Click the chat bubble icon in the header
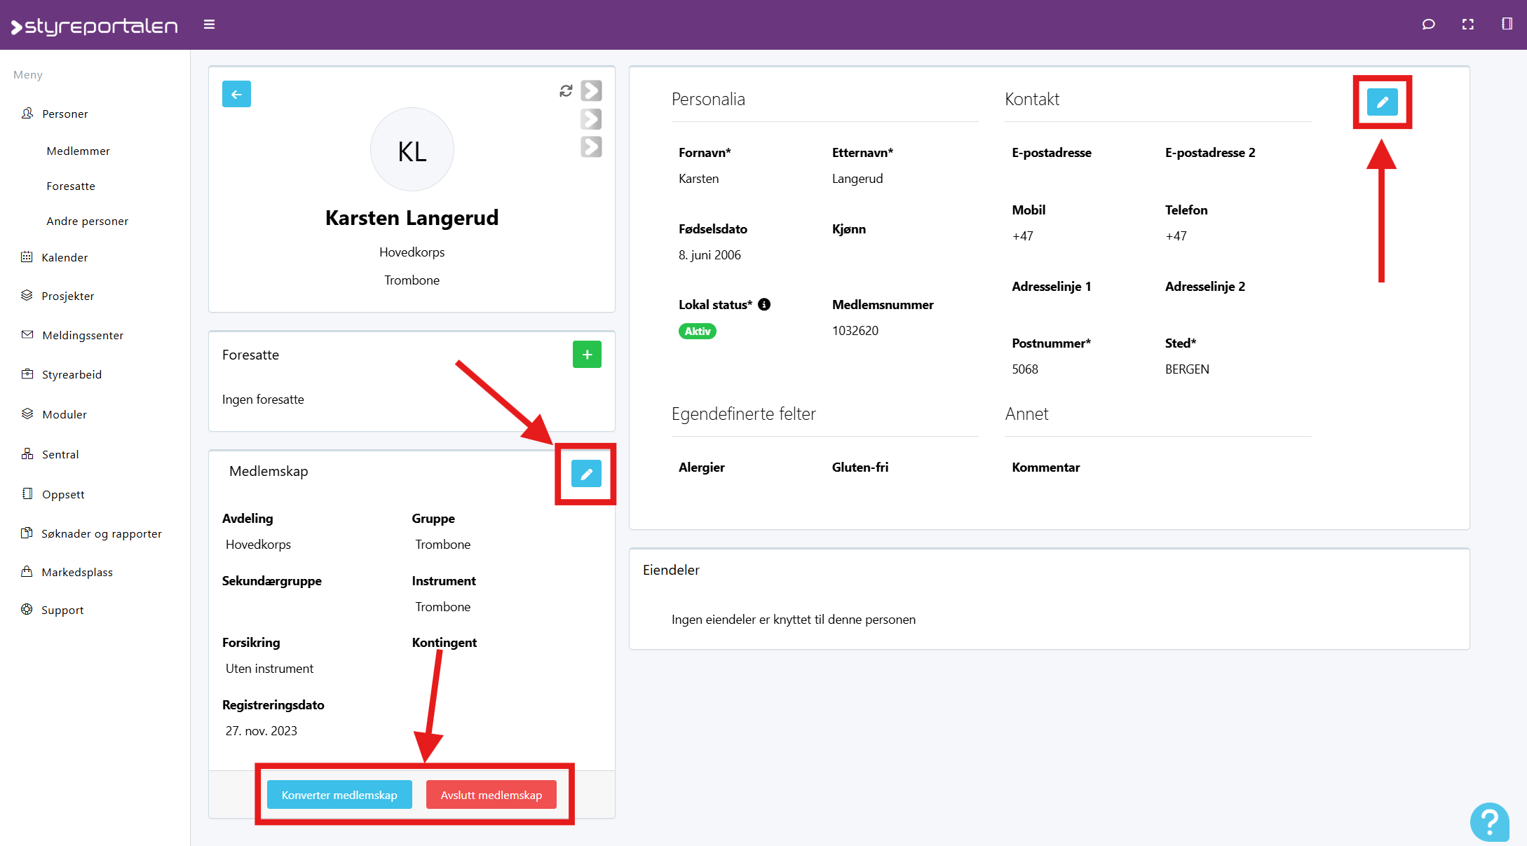 click(x=1428, y=25)
